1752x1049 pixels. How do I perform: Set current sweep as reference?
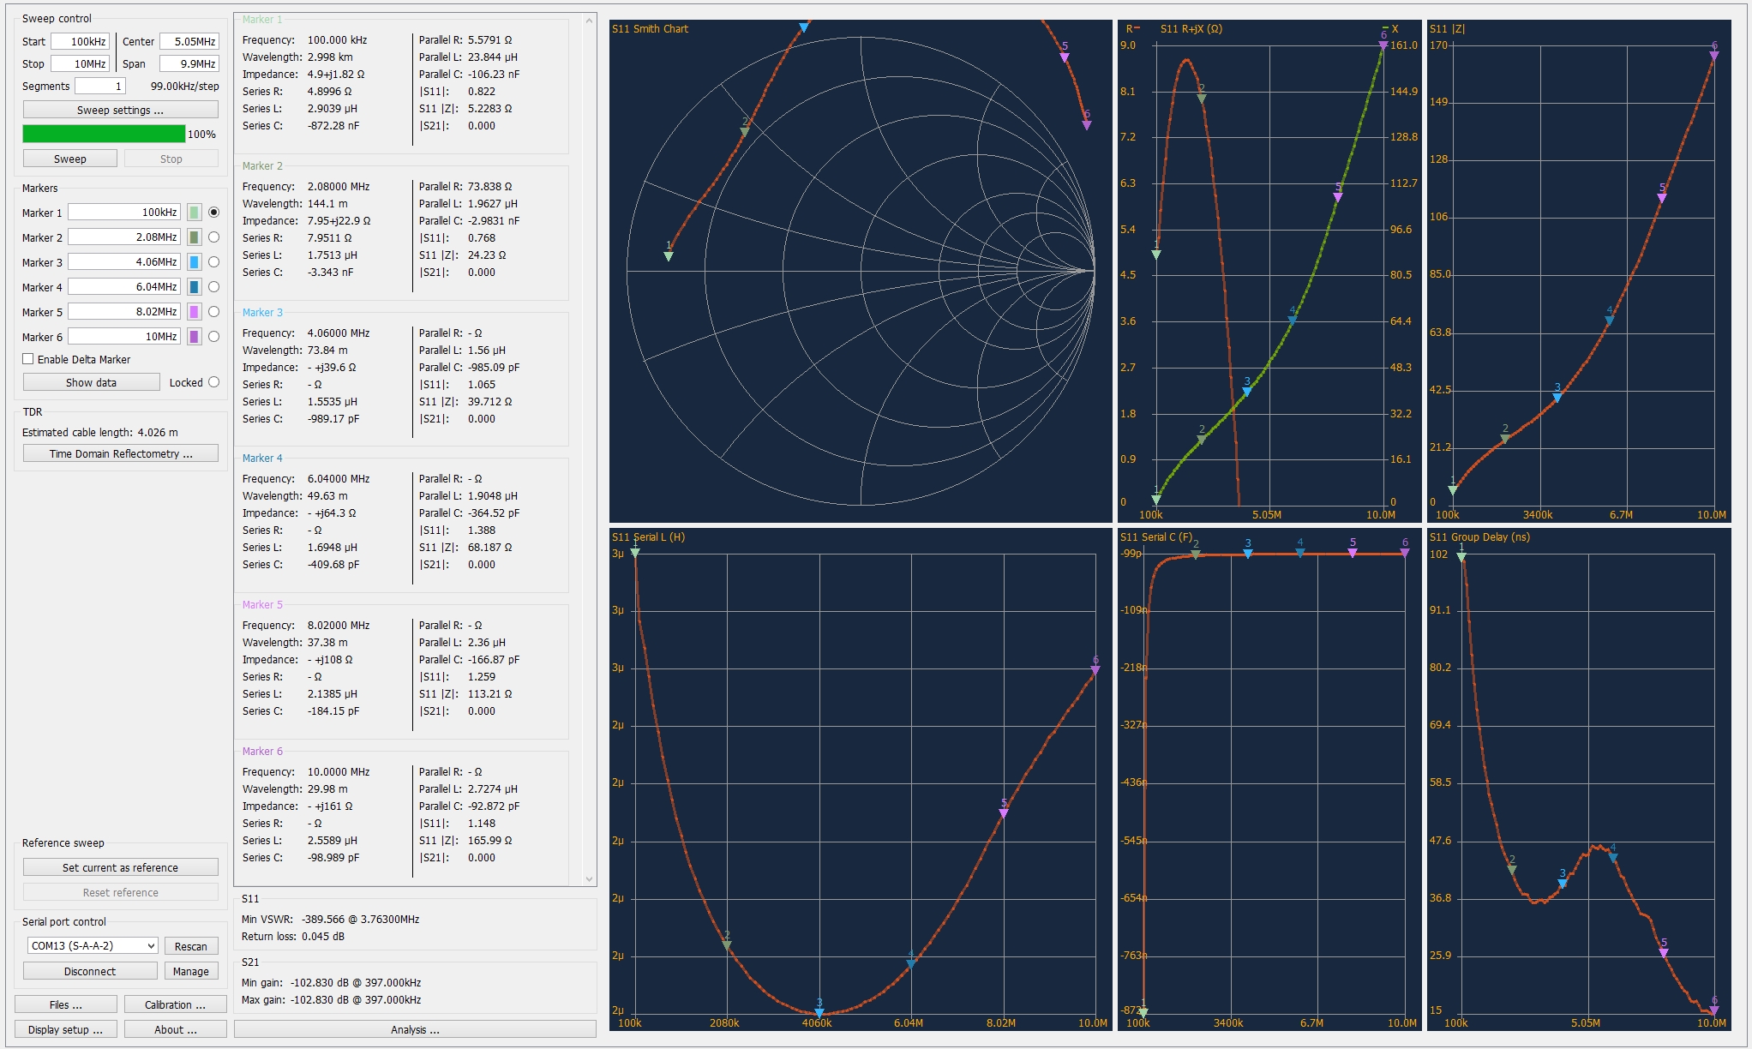120,867
